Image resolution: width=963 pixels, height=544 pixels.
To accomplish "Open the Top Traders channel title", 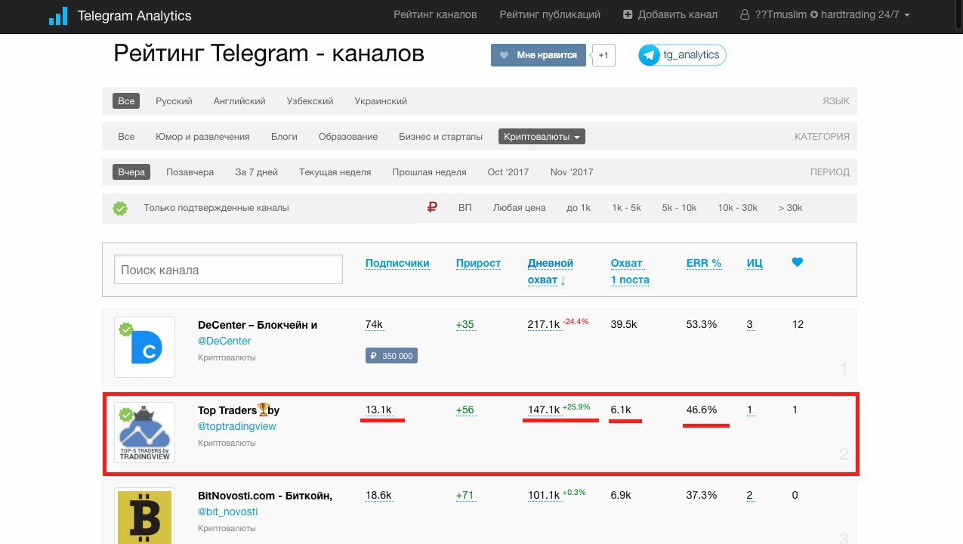I will pyautogui.click(x=239, y=410).
